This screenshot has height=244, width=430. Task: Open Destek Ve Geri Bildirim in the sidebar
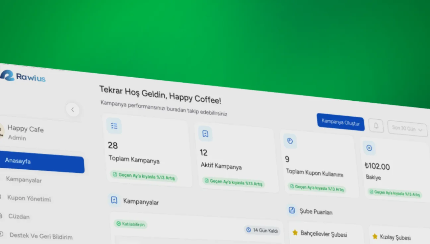41,236
